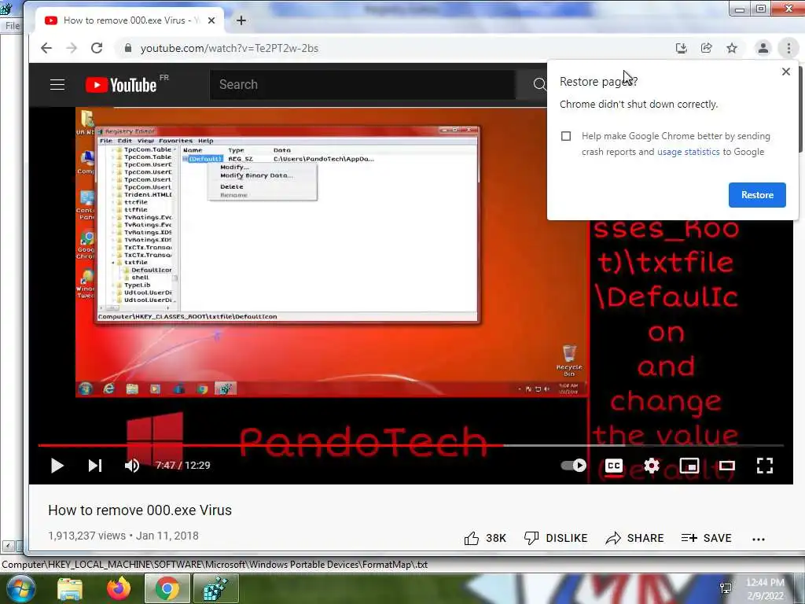The image size is (805, 604).
Task: Open the File menu of Registry Editor window
Action: click(x=11, y=26)
